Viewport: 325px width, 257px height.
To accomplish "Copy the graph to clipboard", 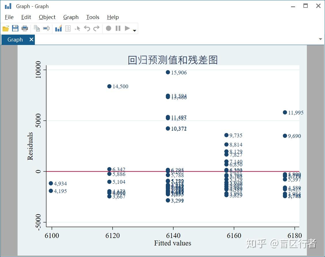I will coord(37,28).
